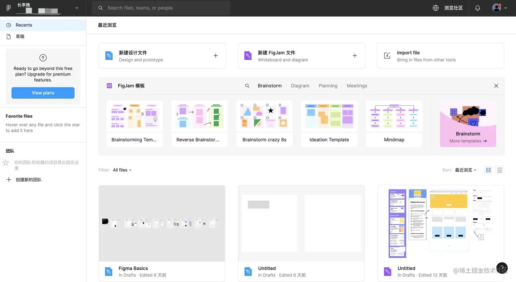Viewport: 516px width, 282px height.
Task: Click the 最近浏览 page heading
Action: pos(107,25)
